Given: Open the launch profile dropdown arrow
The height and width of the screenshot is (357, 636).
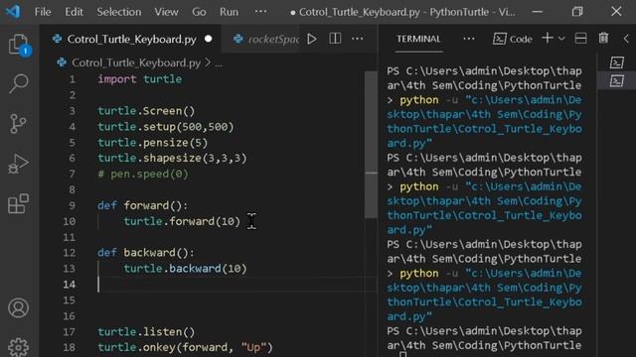Looking at the screenshot, I should click(561, 39).
